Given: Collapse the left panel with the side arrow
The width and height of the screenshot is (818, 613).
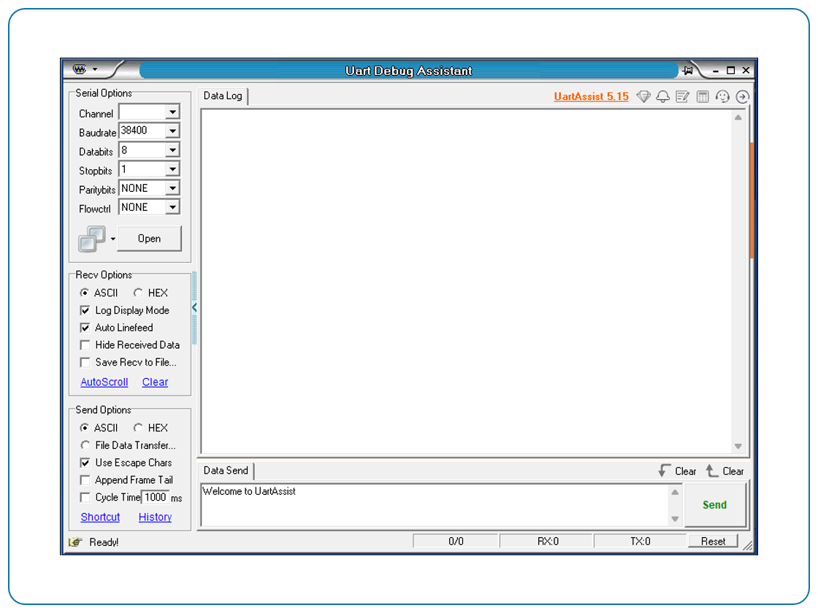Looking at the screenshot, I should tap(194, 307).
